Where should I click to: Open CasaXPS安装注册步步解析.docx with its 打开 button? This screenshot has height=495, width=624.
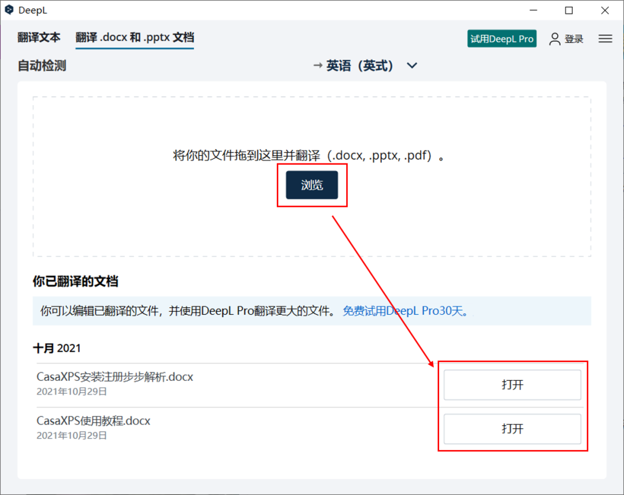[x=512, y=385]
